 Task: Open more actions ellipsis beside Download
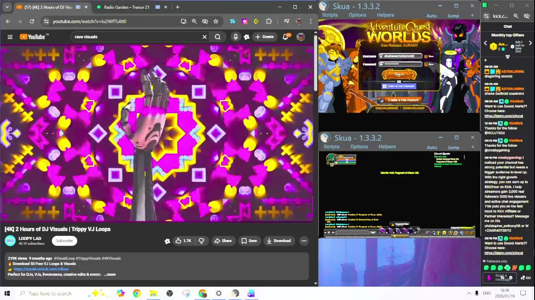(304, 240)
